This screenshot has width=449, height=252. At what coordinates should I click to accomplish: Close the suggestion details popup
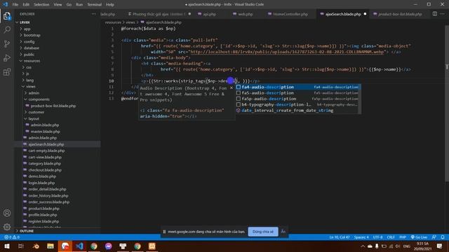point(232,88)
